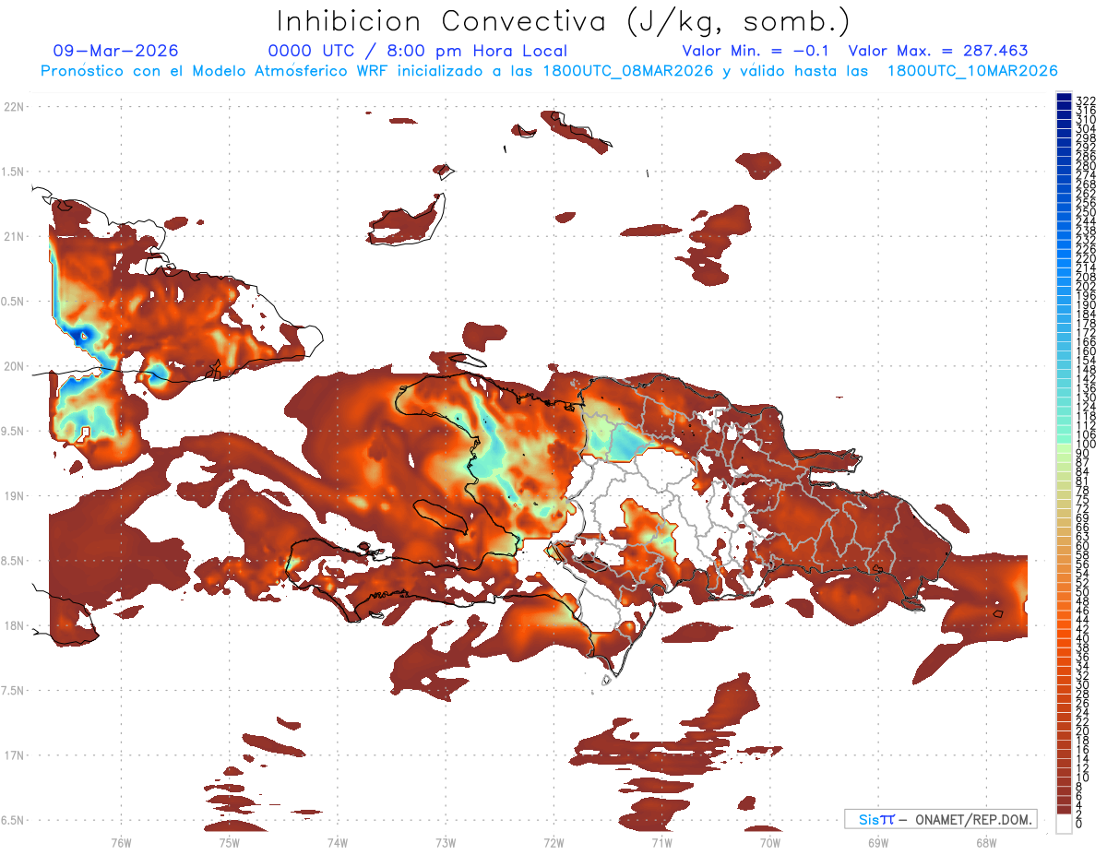Click the darkest blue swatch atop the color scale
Viewport: 1107px width, 855px height.
[x=1065, y=96]
